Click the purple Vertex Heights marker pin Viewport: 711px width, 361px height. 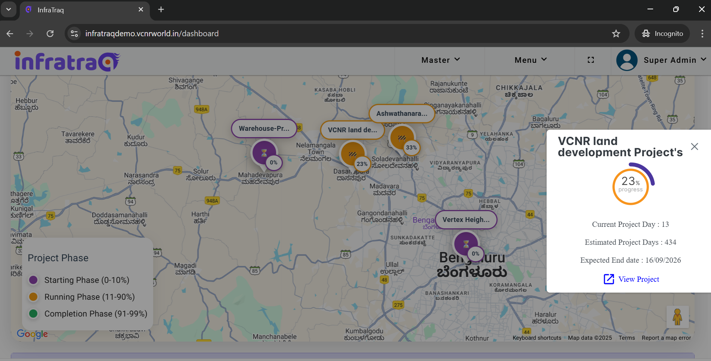466,244
